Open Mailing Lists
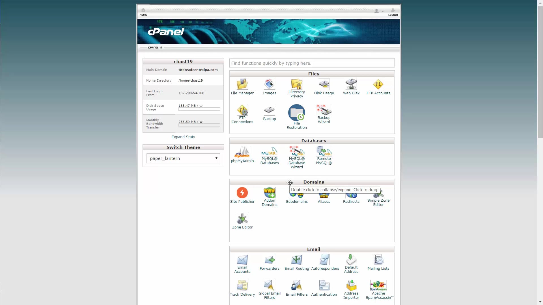The image size is (543, 305). [378, 263]
